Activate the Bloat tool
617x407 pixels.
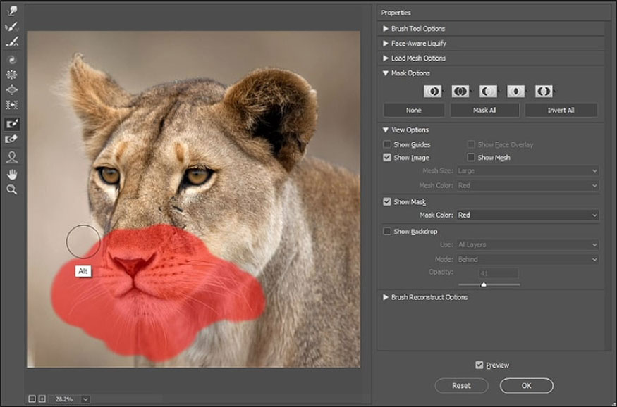[x=11, y=90]
